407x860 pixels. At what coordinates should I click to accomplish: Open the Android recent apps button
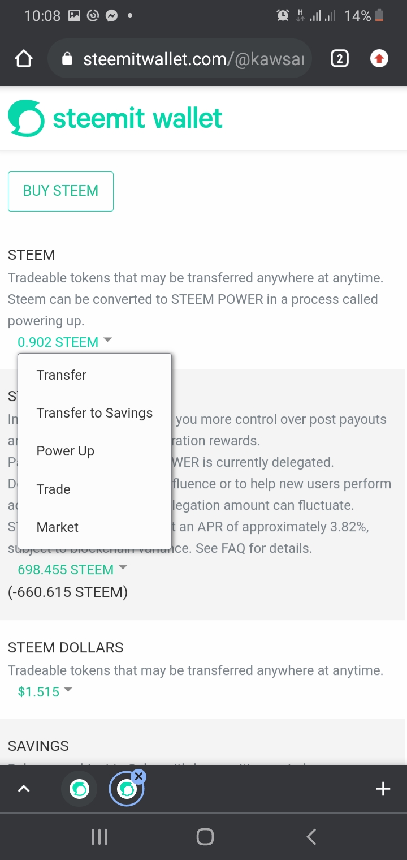pos(99,837)
